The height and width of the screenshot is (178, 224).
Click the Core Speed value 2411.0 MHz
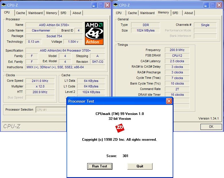[40, 81]
